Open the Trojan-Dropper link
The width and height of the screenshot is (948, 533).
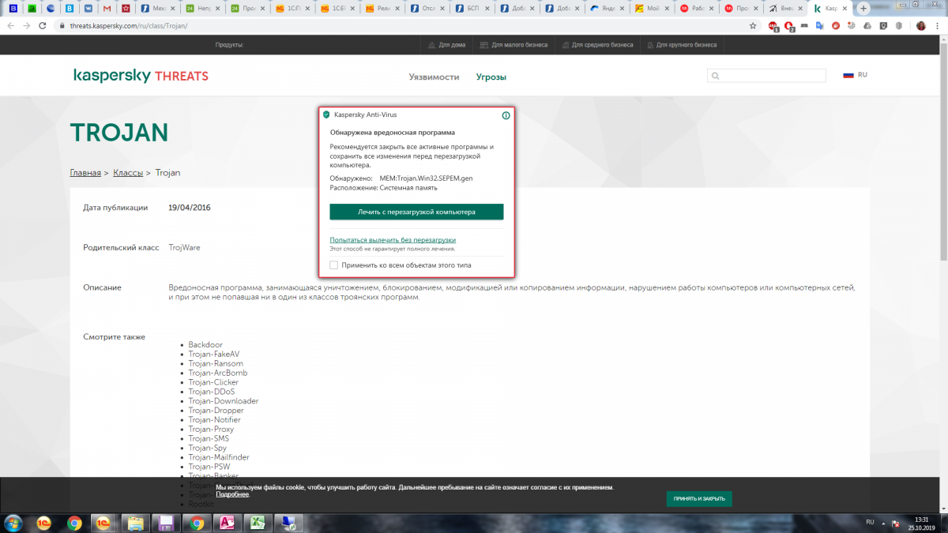point(216,411)
